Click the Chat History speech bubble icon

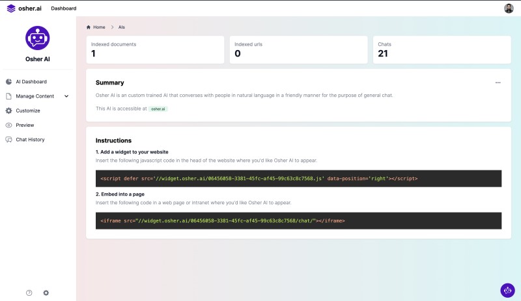click(x=8, y=140)
